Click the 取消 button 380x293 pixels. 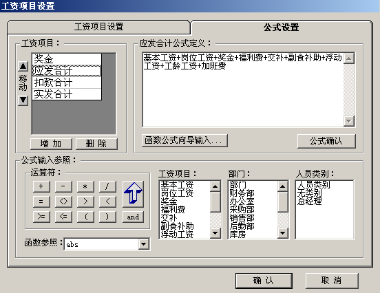[332, 281]
